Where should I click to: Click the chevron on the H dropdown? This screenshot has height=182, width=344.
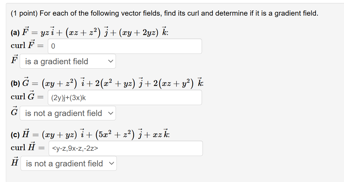(x=111, y=163)
